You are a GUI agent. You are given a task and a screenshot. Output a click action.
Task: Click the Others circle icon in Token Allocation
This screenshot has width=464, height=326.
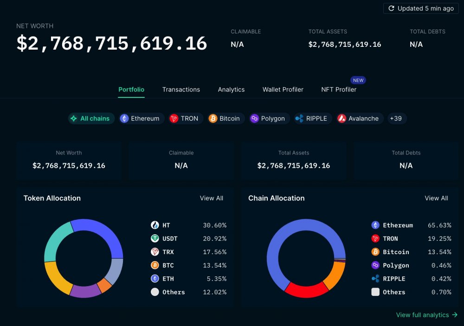pyautogui.click(x=155, y=292)
